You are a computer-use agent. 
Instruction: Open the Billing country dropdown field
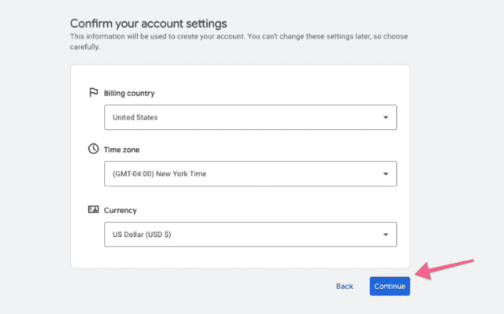click(250, 117)
